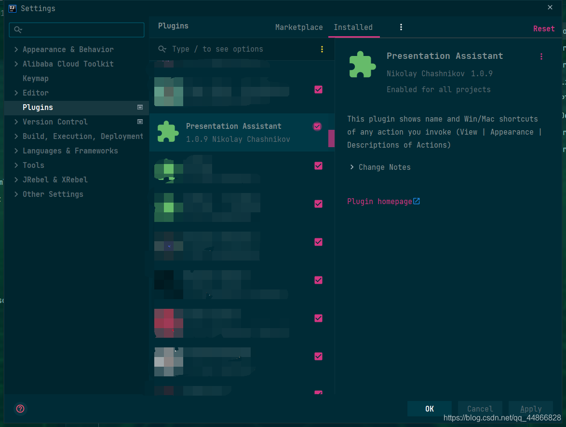566x427 pixels.
Task: Switch to the Marketplace tab
Action: [299, 28]
